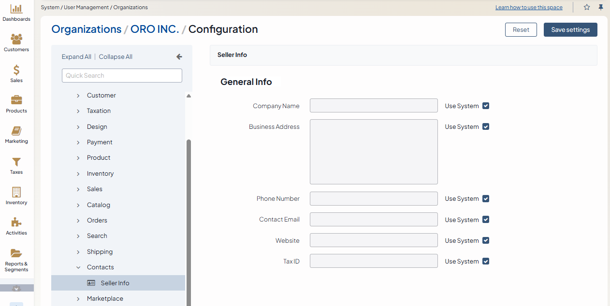
Task: Click the favorite star icon
Action: [x=587, y=7]
